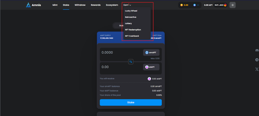Toggle the light/dark theme sun button
Image resolution: width=259 pixels, height=116 pixels.
coord(233,5)
